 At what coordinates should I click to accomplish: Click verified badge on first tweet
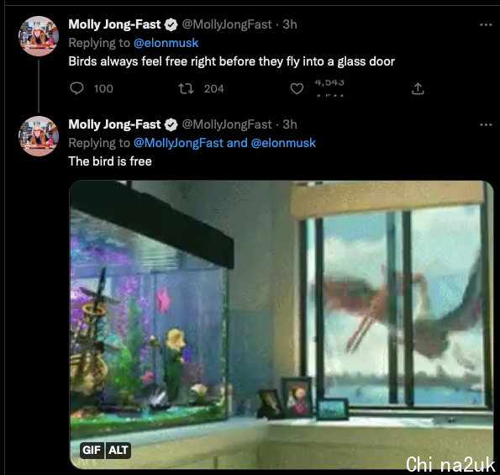click(171, 24)
